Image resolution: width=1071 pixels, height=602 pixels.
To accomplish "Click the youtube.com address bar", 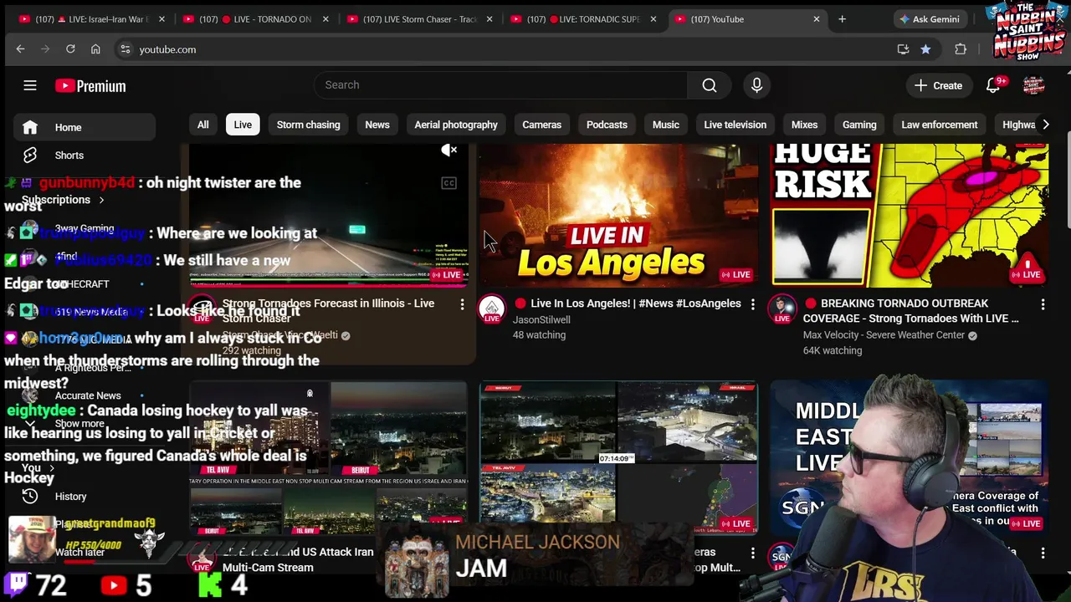I will [x=502, y=49].
